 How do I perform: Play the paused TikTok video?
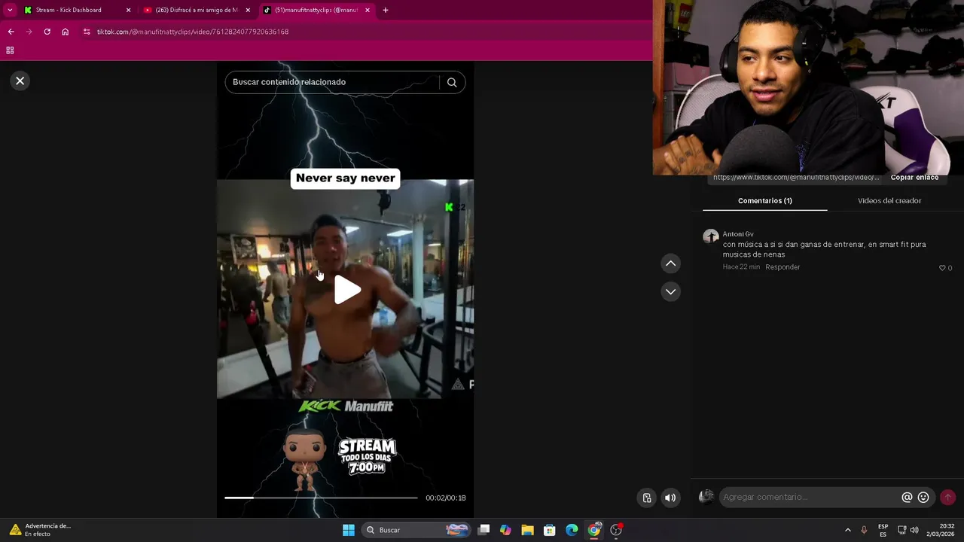click(346, 290)
